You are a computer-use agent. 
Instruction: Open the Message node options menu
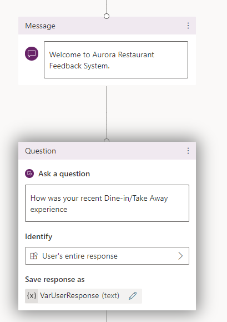pos(188,26)
